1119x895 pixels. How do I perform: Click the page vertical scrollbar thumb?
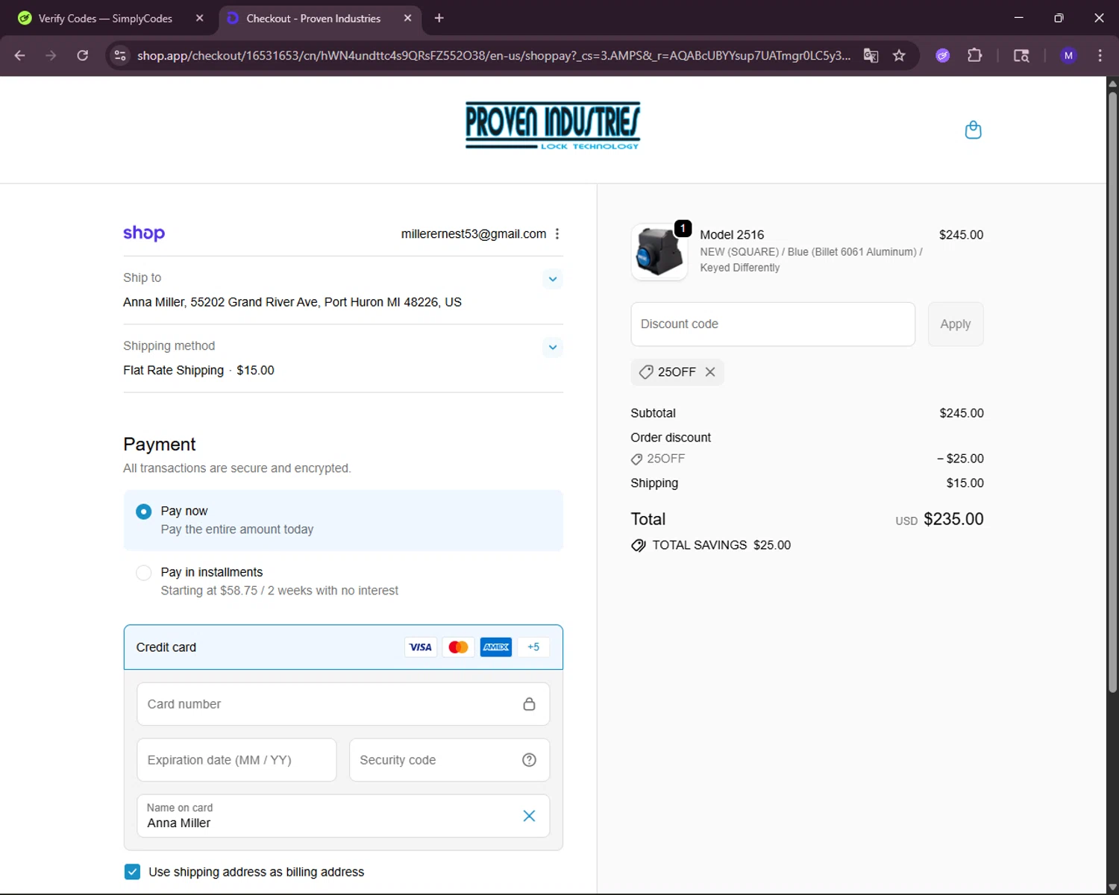[1112, 392]
